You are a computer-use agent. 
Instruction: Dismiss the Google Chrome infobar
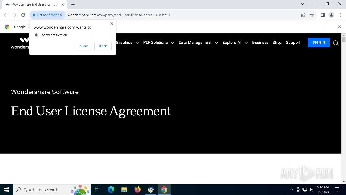pos(340,27)
